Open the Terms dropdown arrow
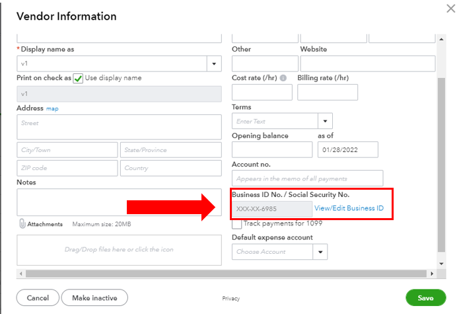Screen dimensions: 459x314 (325, 121)
